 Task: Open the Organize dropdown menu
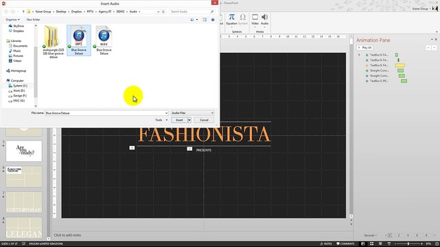[12, 20]
